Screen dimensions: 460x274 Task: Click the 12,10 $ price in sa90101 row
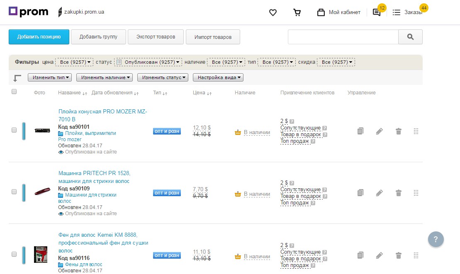click(202, 127)
